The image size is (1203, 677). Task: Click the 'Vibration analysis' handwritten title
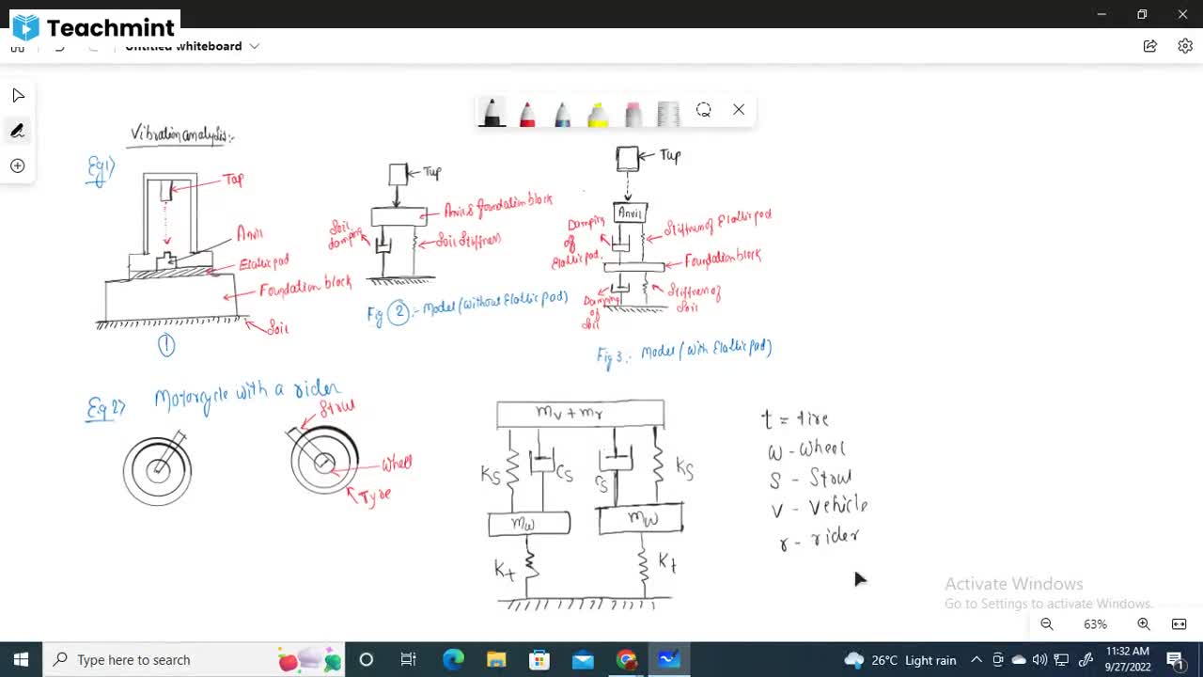181,135
